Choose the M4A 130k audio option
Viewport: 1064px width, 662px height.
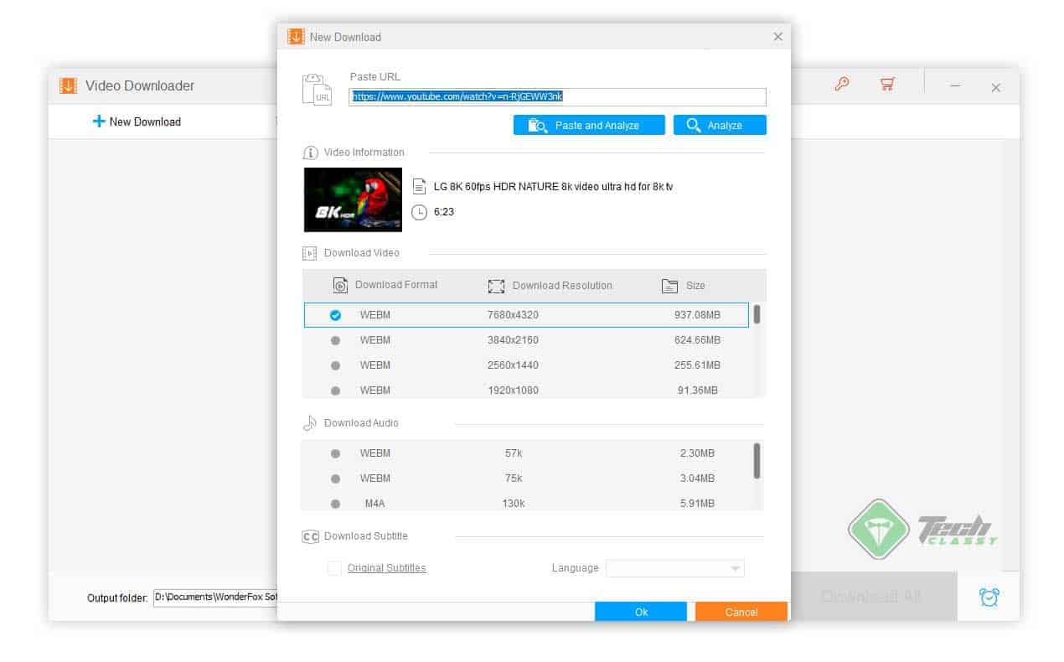(x=335, y=503)
